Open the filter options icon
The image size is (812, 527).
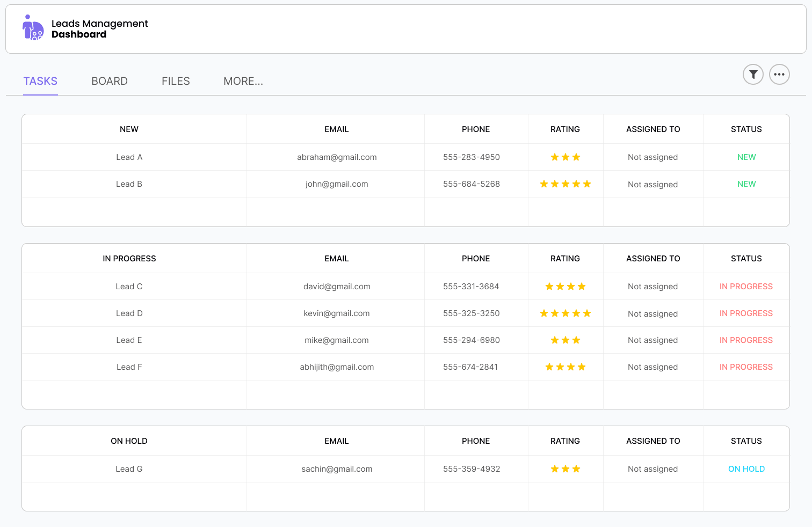753,75
